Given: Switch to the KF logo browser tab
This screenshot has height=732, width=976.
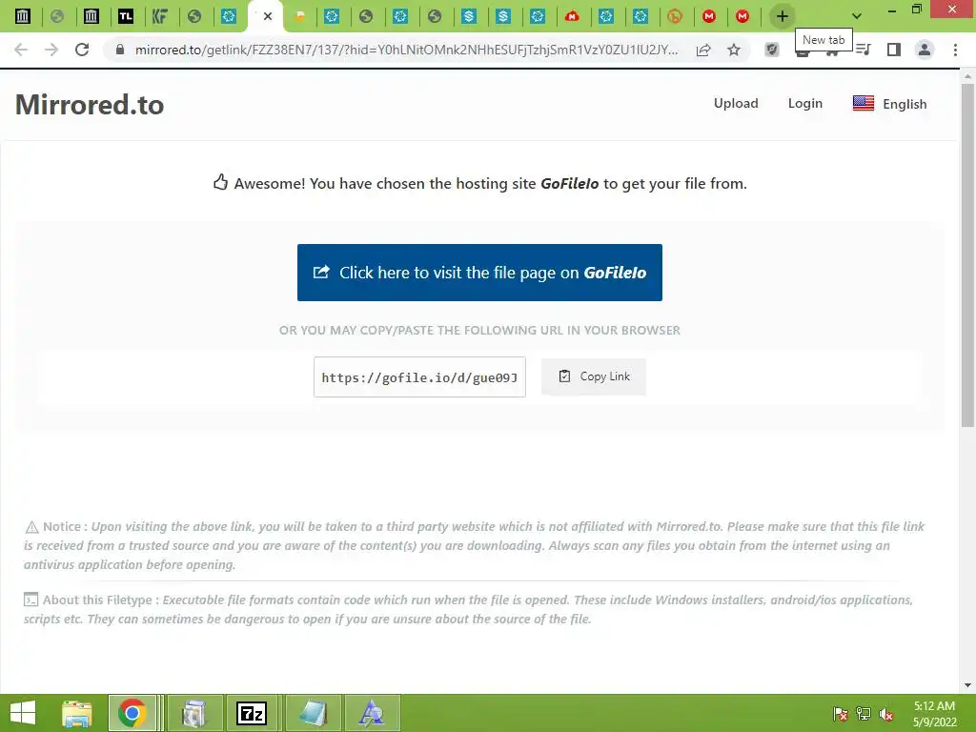Looking at the screenshot, I should pos(160,16).
